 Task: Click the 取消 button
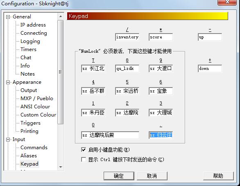pyautogui.click(x=152, y=176)
